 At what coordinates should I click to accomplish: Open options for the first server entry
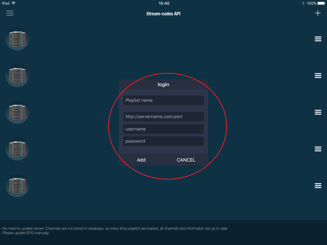[318, 39]
